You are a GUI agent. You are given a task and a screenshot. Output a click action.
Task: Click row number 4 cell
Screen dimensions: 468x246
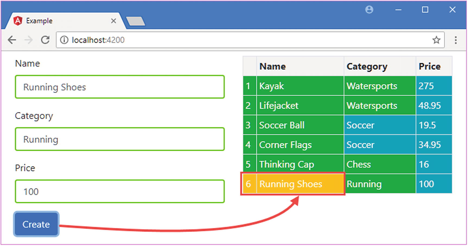click(250, 145)
